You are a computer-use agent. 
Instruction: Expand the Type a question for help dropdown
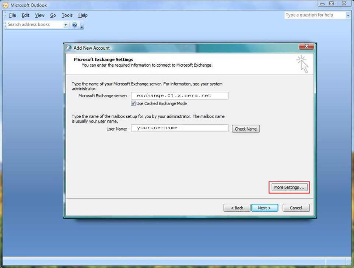coord(348,15)
